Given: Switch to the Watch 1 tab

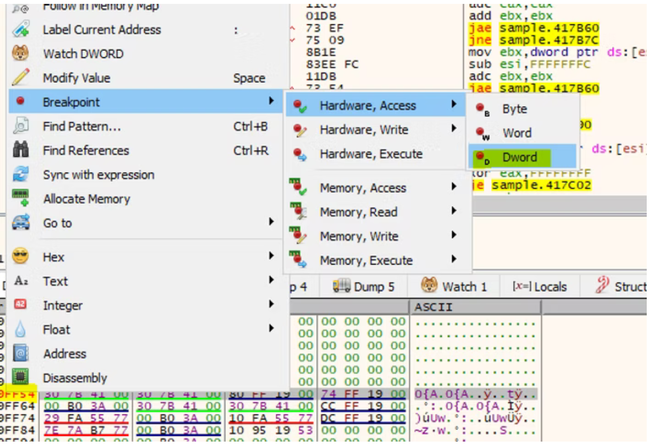Looking at the screenshot, I should 454,286.
